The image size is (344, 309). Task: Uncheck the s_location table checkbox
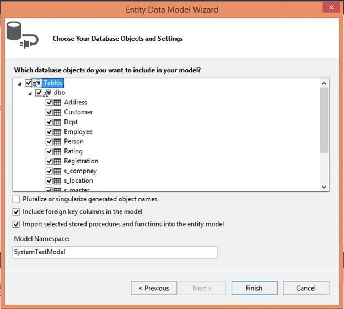tap(49, 181)
